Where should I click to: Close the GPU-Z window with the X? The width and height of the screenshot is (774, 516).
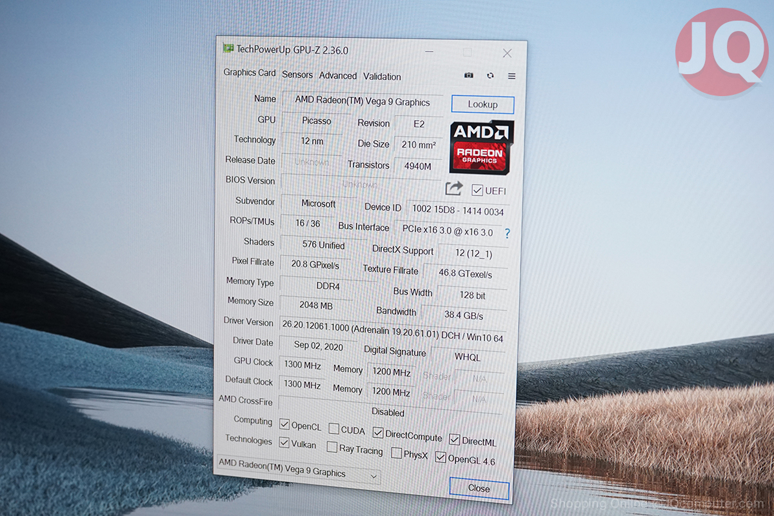508,54
